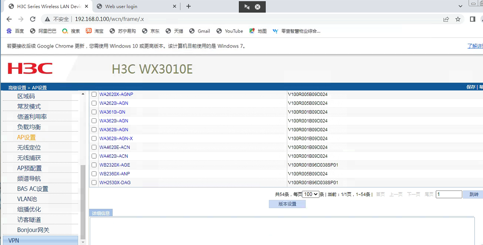Go back to the previous page
Viewport: 483px width, 245px height.
[9, 19]
